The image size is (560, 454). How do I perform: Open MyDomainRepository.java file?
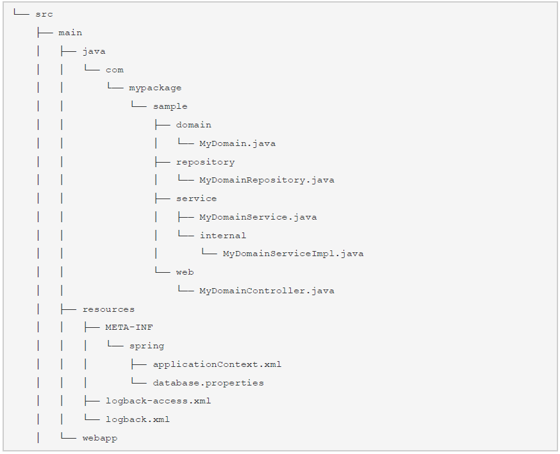(267, 180)
